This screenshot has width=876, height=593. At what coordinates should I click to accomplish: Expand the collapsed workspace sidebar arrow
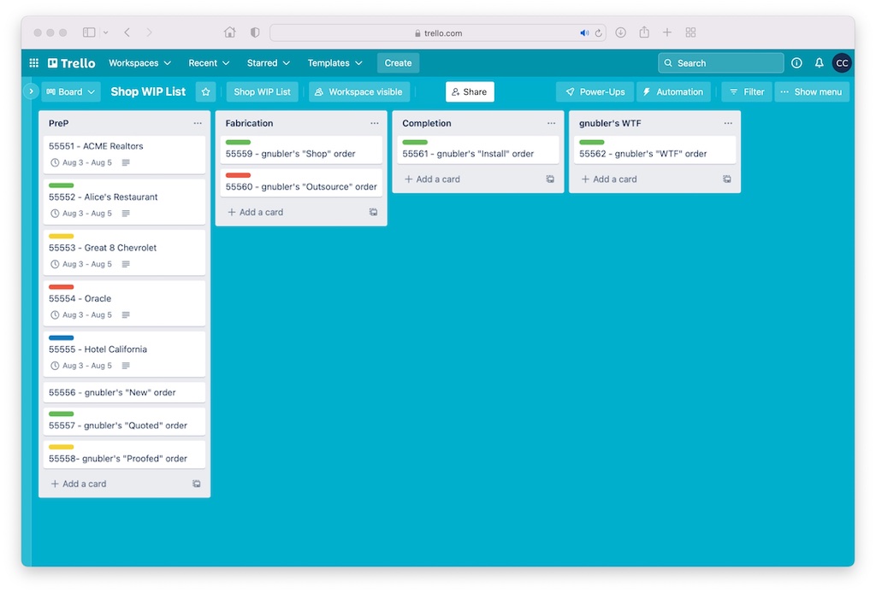(x=32, y=91)
